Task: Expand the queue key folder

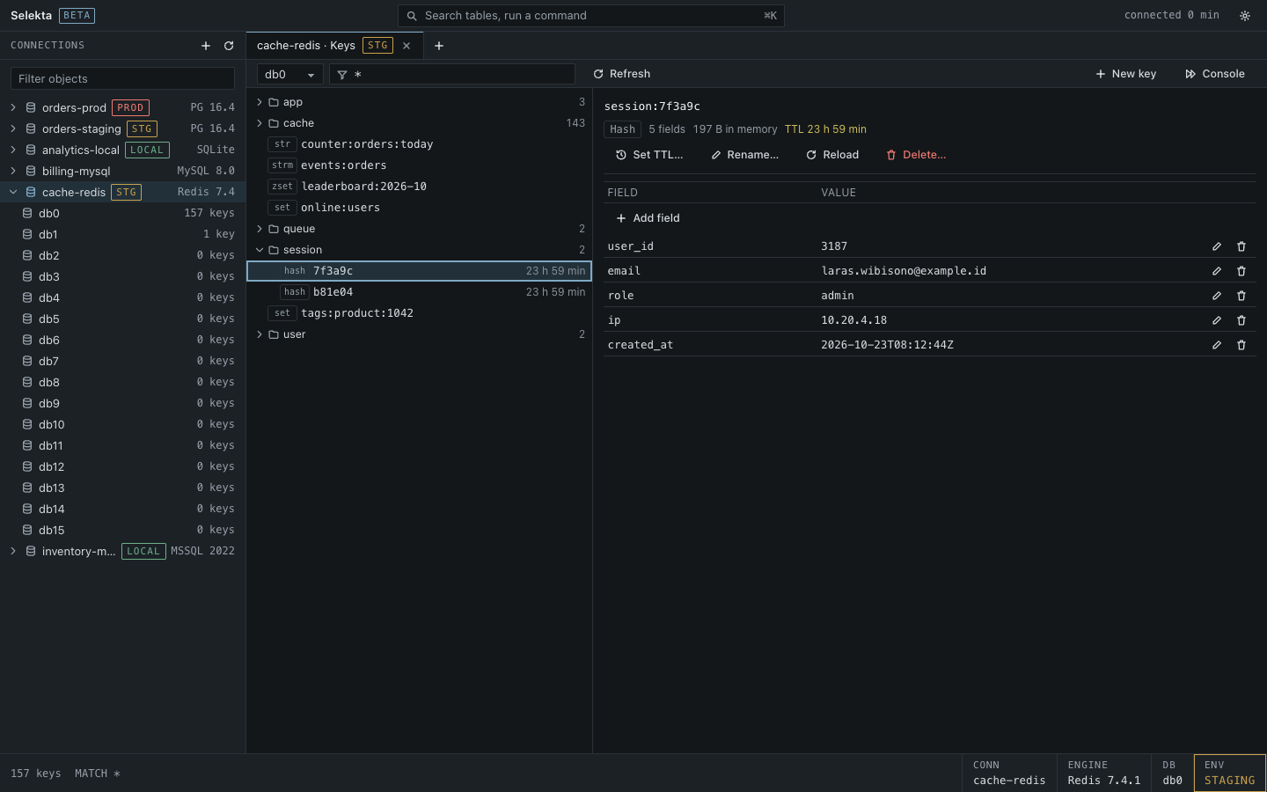Action: (260, 229)
